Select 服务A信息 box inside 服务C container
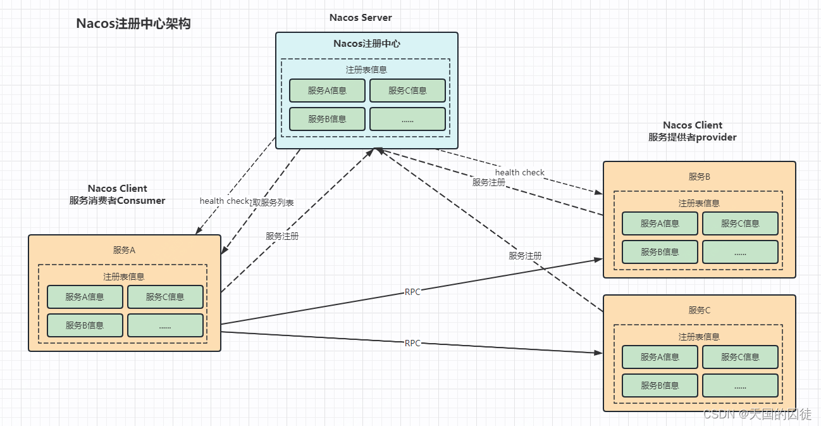 click(660, 357)
